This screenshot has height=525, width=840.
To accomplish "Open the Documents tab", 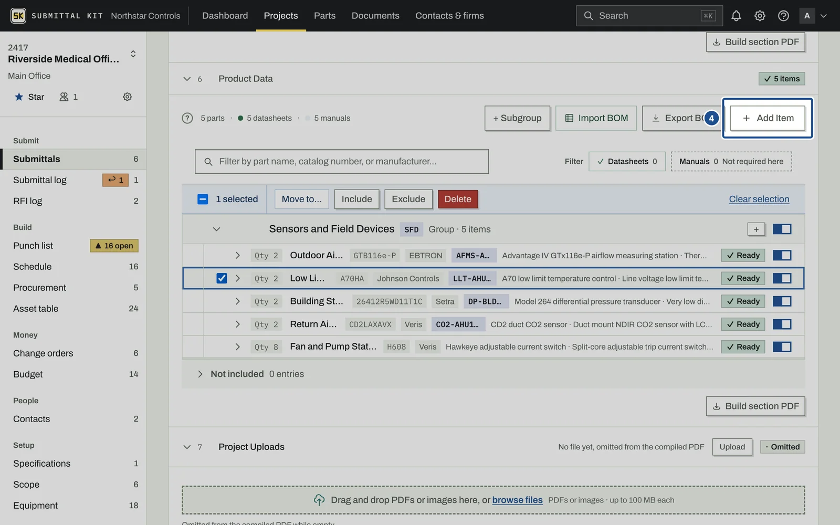I will point(375,16).
